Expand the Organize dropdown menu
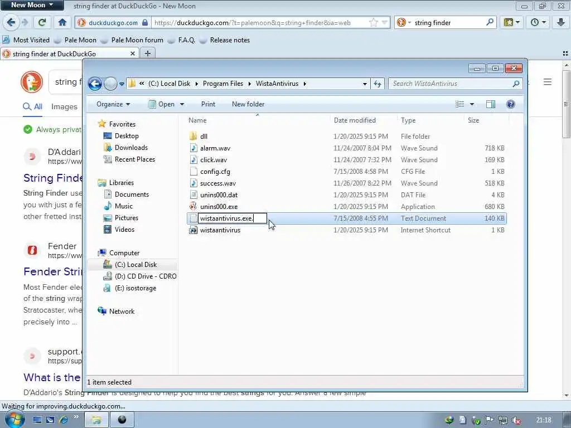Screen dimensions: 571x428 click(x=113, y=104)
